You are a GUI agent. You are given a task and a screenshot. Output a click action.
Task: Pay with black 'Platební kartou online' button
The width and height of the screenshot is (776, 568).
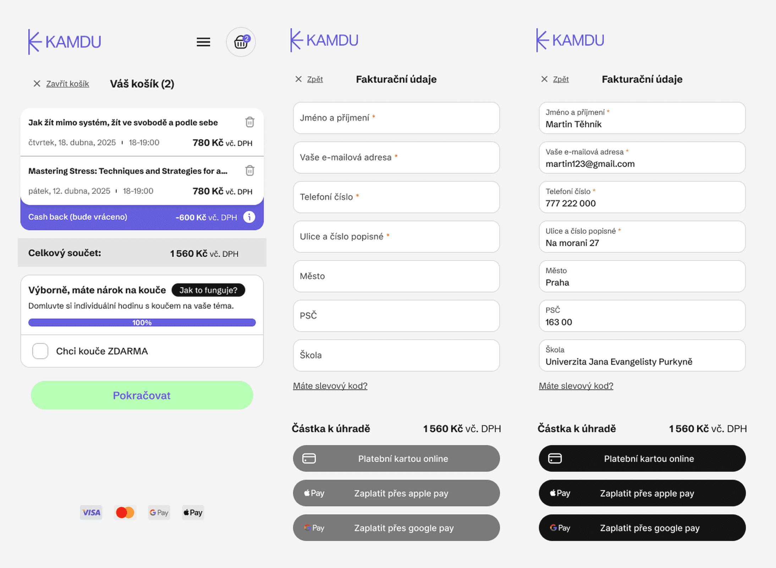(642, 458)
